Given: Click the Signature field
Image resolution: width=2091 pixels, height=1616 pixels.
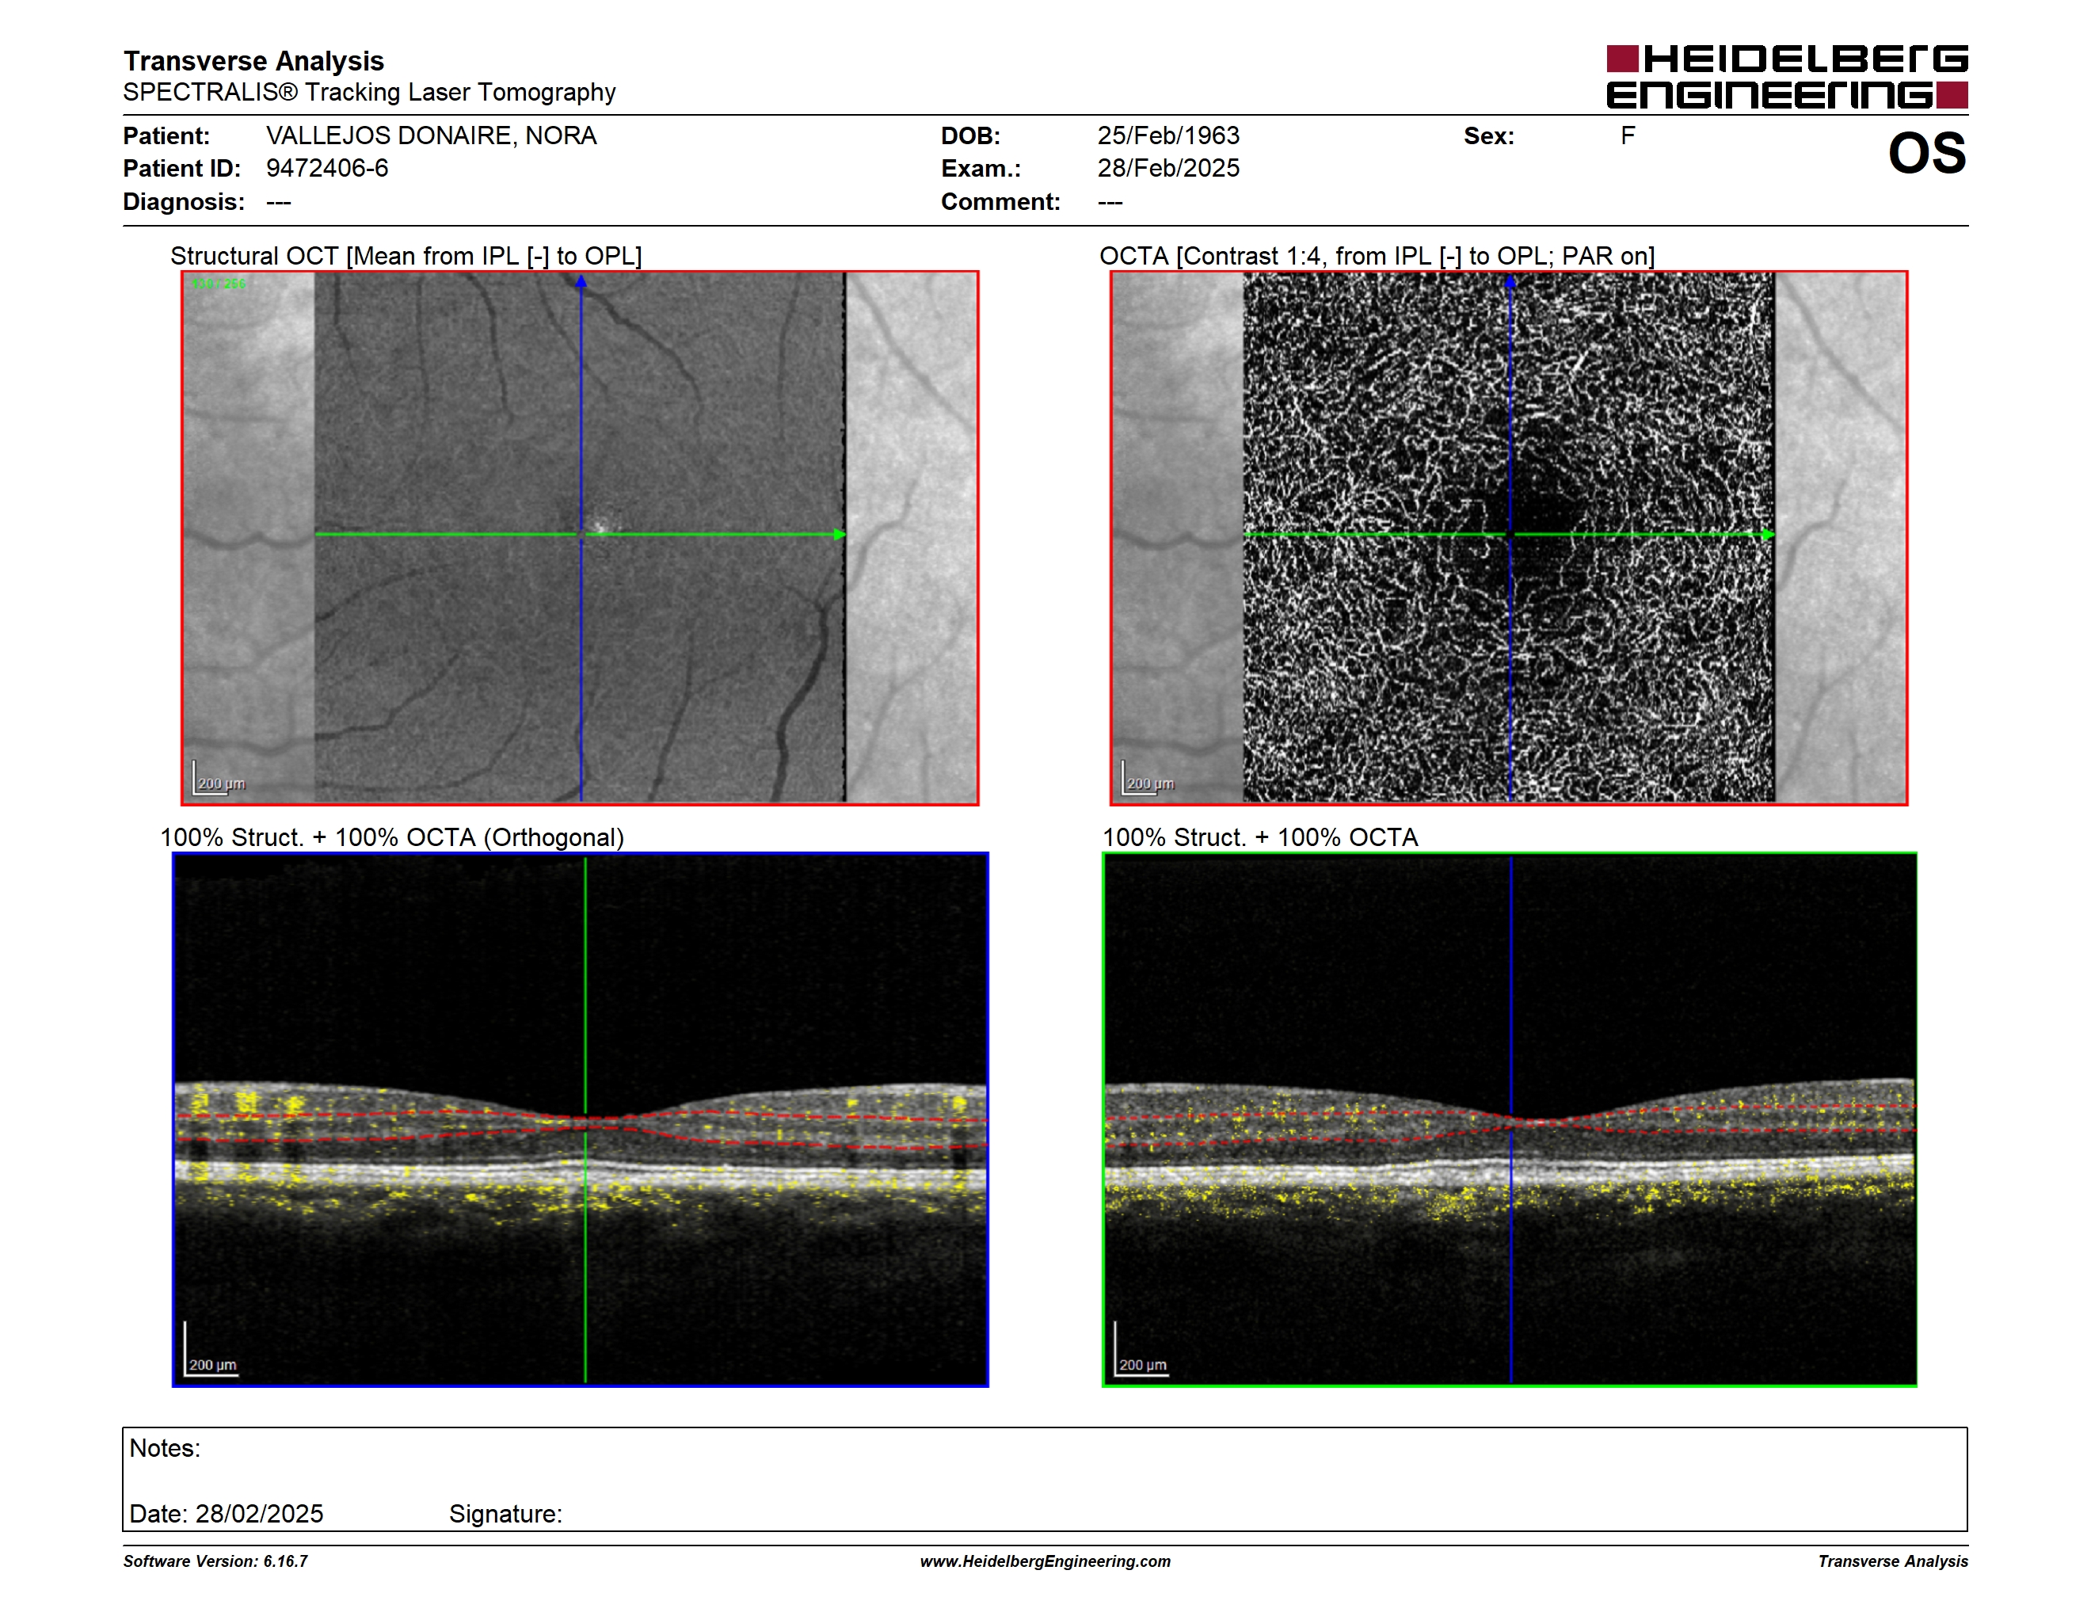Looking at the screenshot, I should tap(505, 1514).
